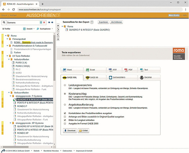Move export list item down
The height and width of the screenshot is (153, 189).
click(58, 39)
